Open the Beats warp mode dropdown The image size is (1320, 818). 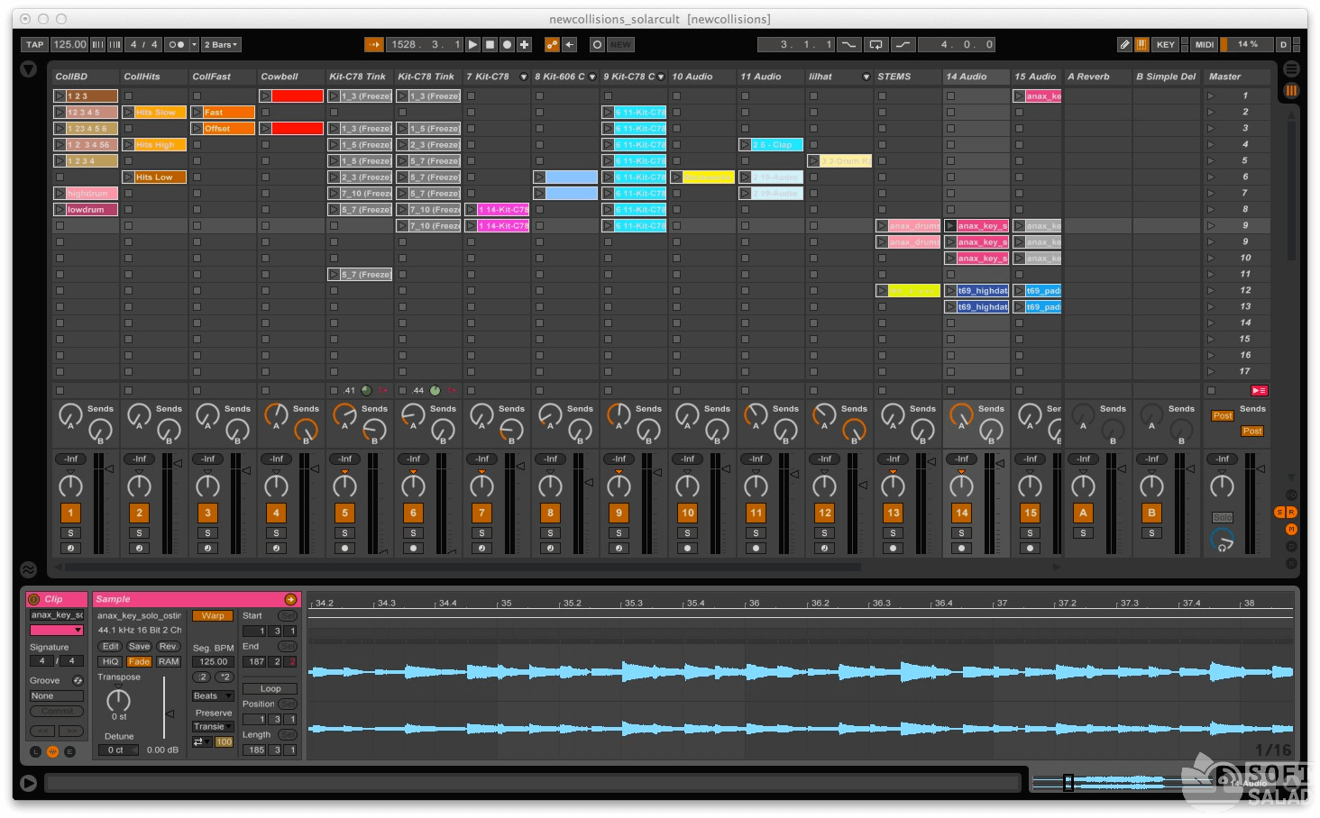[213, 695]
